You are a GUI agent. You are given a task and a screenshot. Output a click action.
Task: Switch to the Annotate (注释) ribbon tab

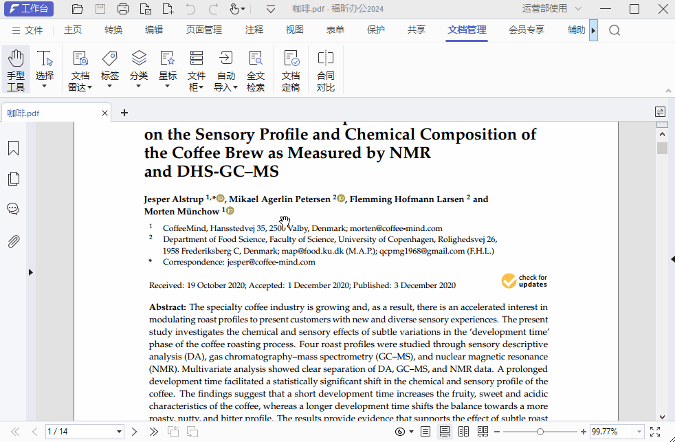pos(254,30)
